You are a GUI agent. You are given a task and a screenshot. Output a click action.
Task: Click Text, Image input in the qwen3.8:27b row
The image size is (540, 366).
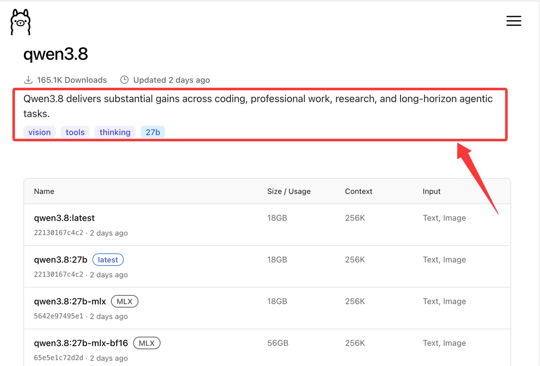(x=444, y=260)
